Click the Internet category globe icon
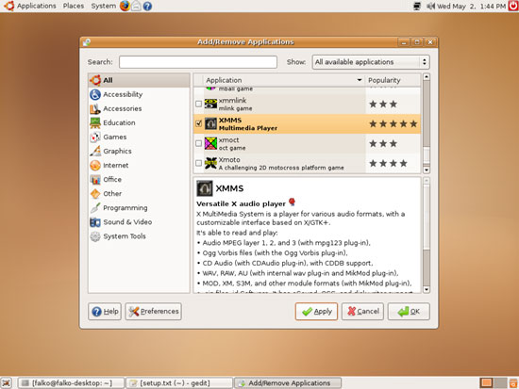 coord(95,165)
